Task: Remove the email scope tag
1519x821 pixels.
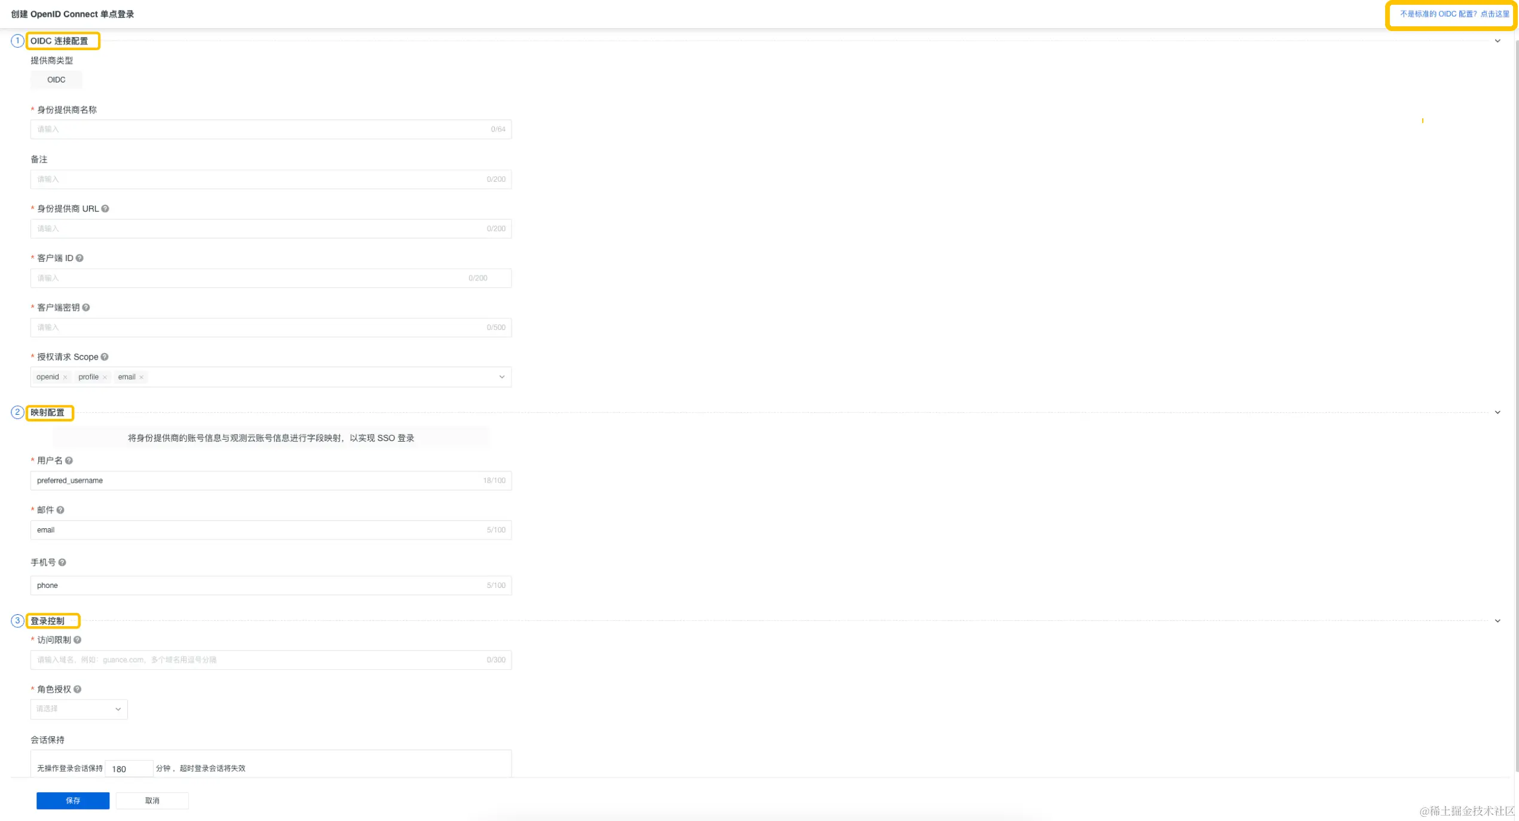Action: 142,377
